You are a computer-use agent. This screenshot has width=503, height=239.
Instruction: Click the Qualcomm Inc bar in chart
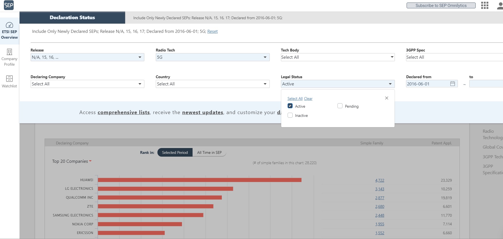[160, 198]
